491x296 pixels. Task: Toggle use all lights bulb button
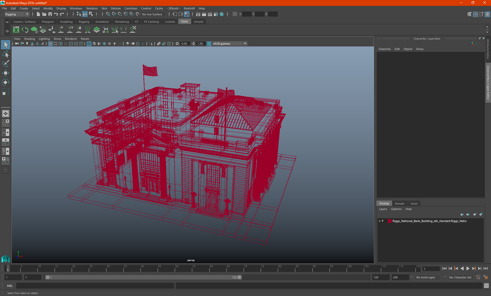(x=115, y=44)
